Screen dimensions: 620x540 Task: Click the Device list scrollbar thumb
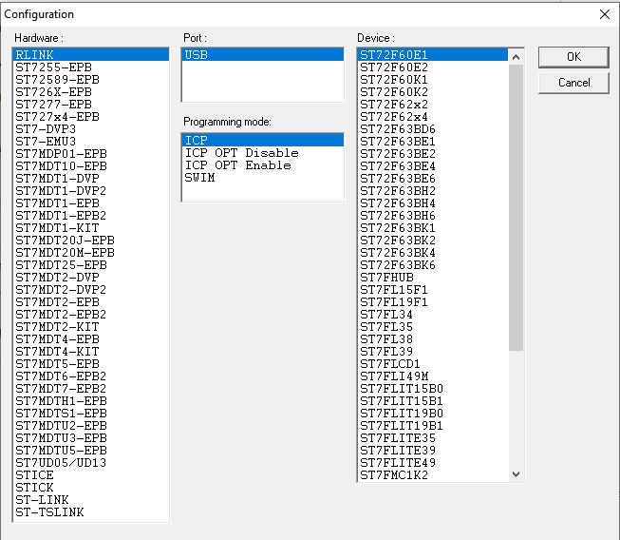pyautogui.click(x=516, y=207)
